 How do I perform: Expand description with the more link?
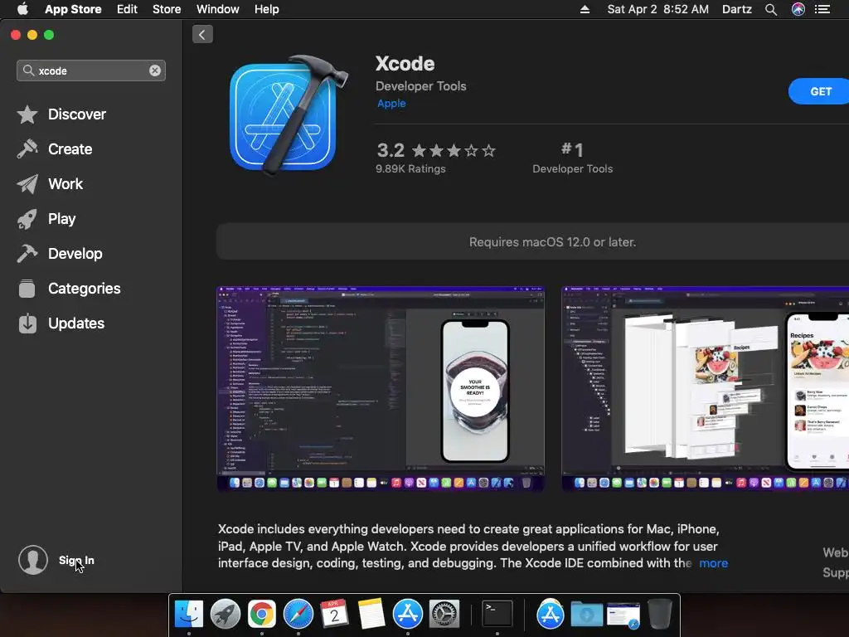coord(713,563)
